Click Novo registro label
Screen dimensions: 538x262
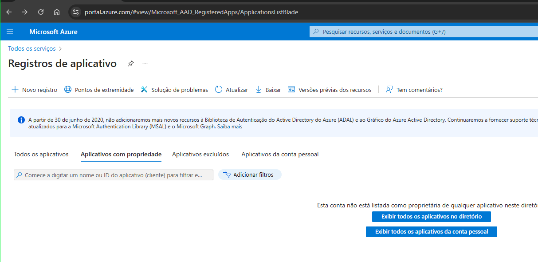coord(39,90)
